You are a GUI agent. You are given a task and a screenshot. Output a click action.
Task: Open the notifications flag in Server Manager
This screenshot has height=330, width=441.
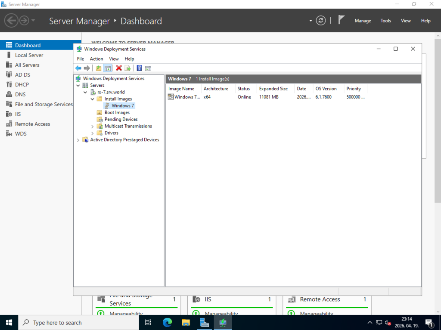tap(341, 20)
